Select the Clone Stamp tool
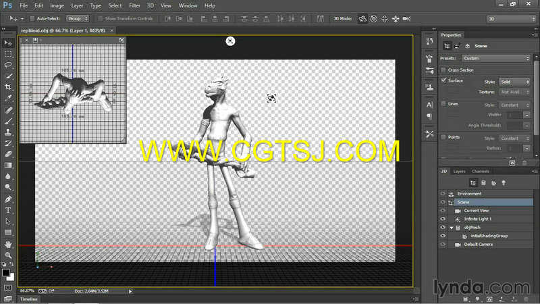 pos(8,132)
